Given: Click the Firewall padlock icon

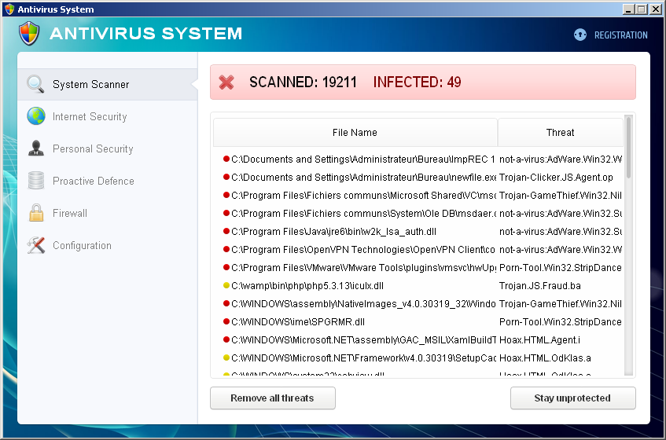Looking at the screenshot, I should pyautogui.click(x=36, y=213).
